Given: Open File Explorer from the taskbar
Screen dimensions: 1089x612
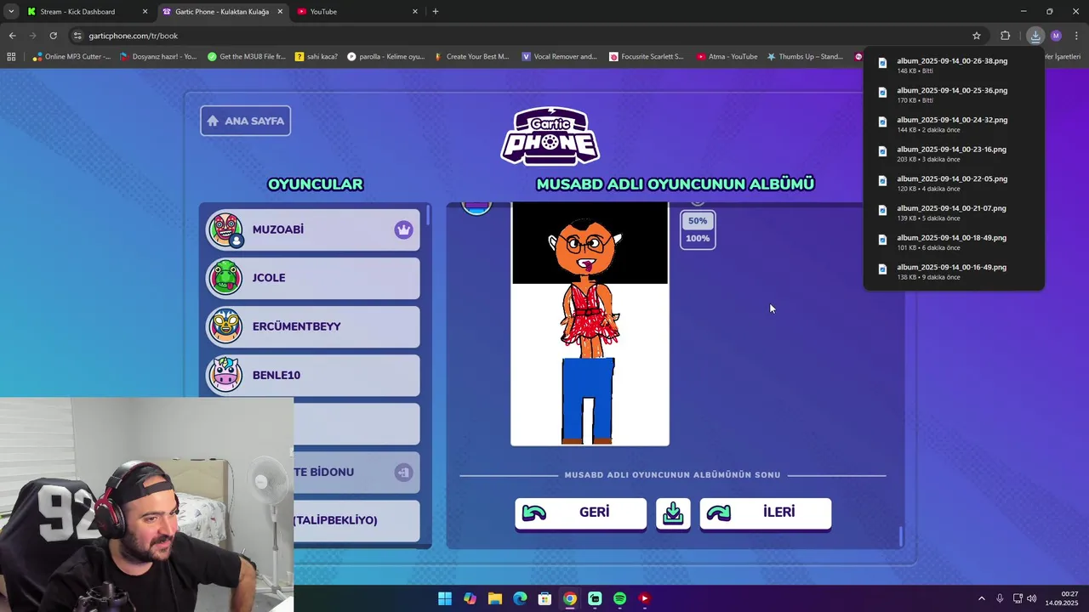Looking at the screenshot, I should click(494, 598).
